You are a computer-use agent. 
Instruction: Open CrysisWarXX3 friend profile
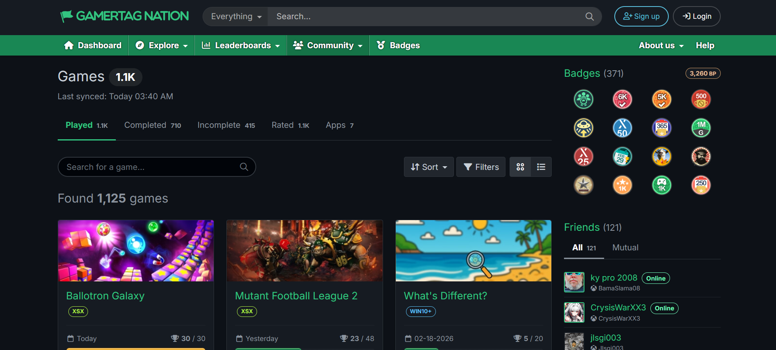[x=618, y=308]
